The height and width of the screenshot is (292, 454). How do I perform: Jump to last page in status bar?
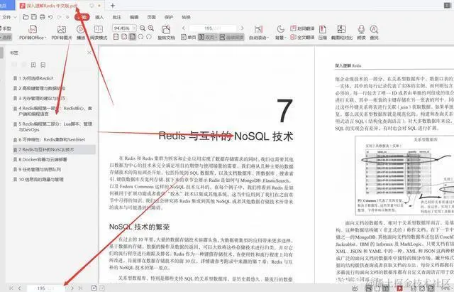(x=80, y=288)
